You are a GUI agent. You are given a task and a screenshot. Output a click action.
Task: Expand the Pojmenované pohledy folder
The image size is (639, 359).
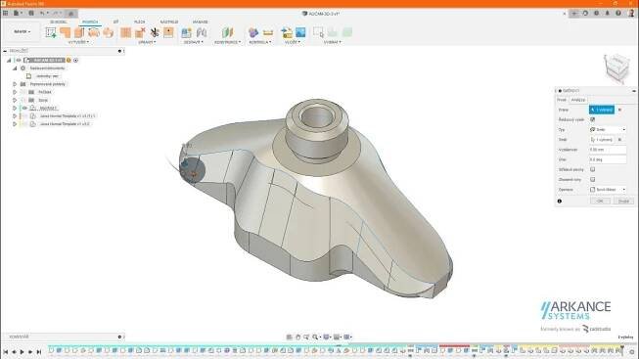(x=15, y=84)
